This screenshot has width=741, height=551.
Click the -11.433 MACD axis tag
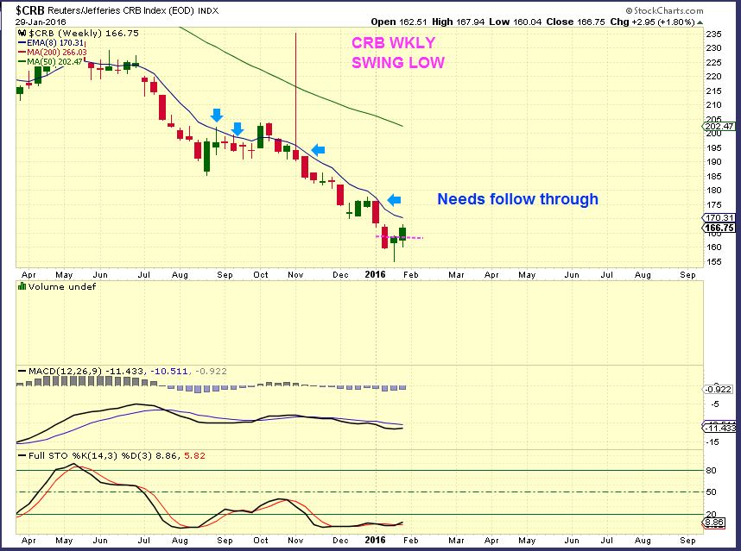(719, 428)
